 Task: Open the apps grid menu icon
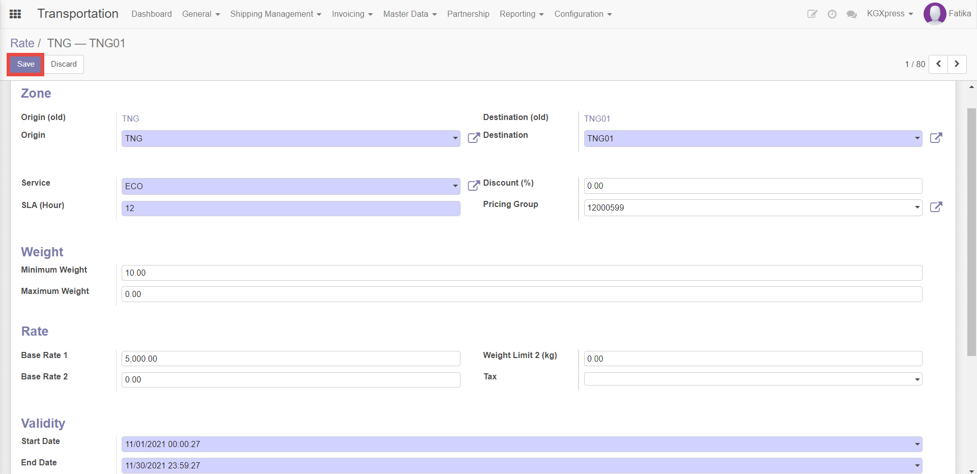coord(15,14)
